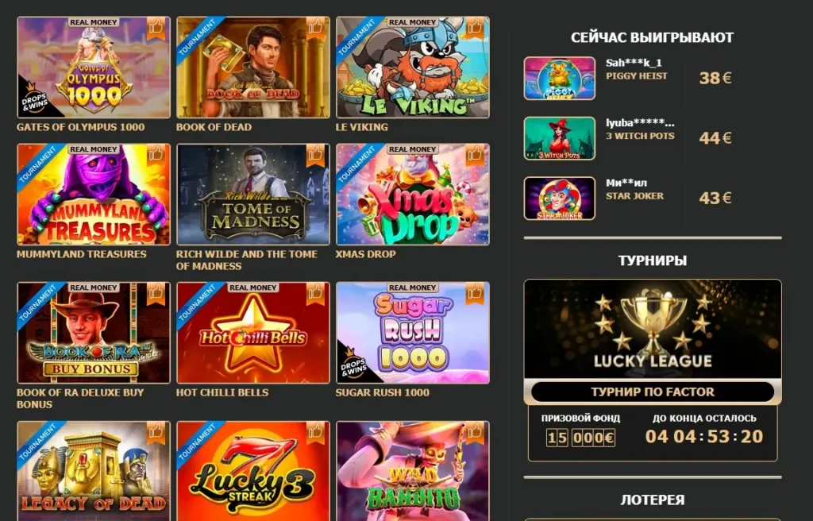Open 3 Witch Pots winner thumbnail
Viewport: 813px width, 521px height.
560,138
